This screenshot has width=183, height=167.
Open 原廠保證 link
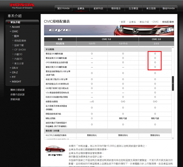coord(15,99)
